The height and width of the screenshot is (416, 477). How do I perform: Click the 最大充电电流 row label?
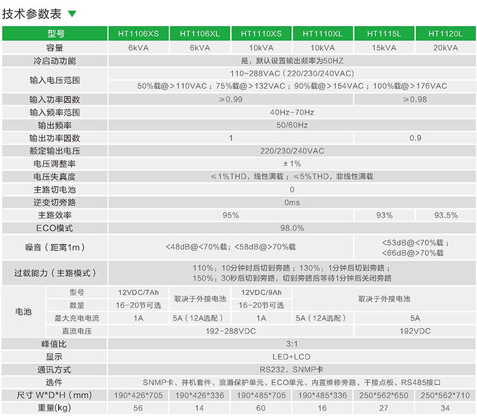pos(77,318)
